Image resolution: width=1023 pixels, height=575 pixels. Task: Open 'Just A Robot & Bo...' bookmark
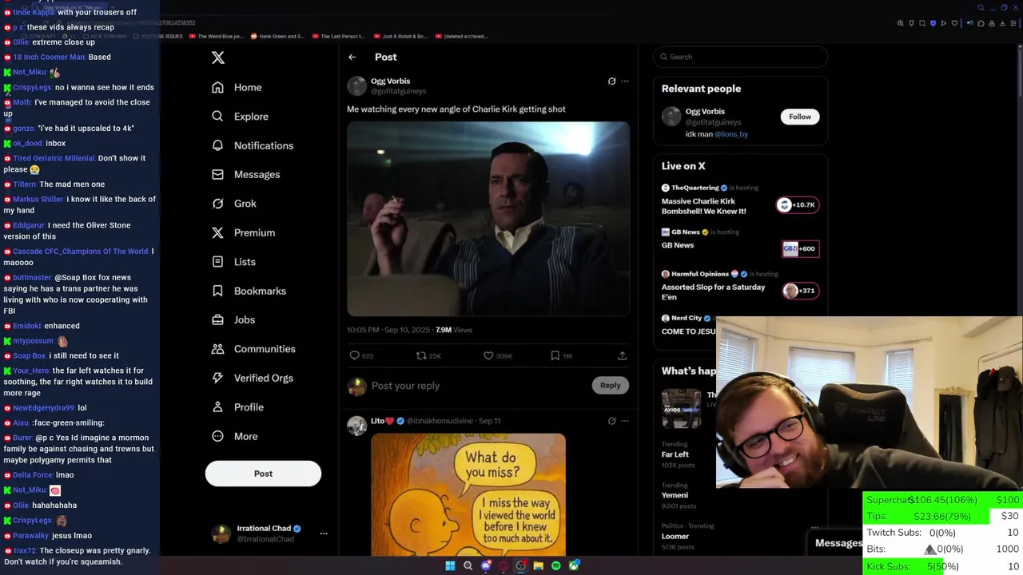pyautogui.click(x=400, y=36)
